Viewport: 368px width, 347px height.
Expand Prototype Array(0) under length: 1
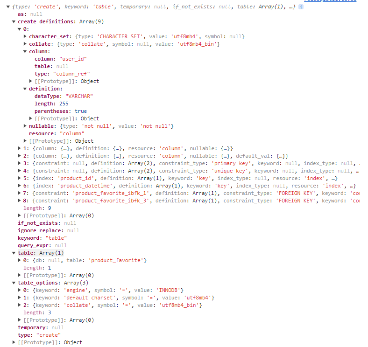pos(20,275)
